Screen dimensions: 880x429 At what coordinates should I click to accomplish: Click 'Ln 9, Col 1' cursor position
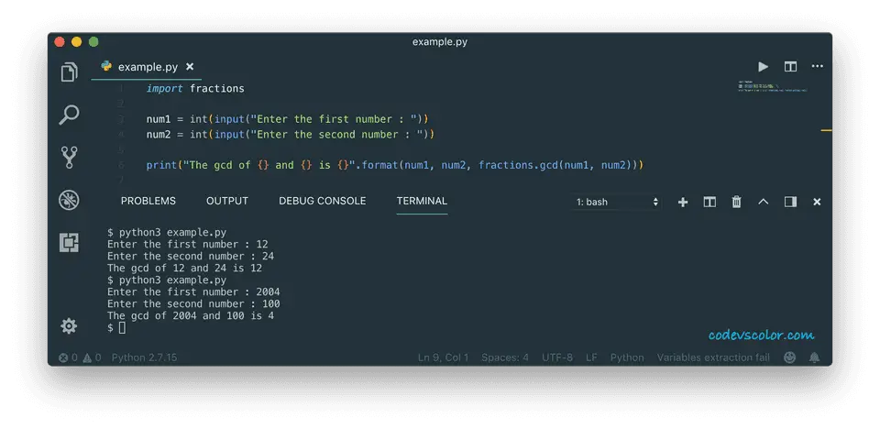click(443, 357)
